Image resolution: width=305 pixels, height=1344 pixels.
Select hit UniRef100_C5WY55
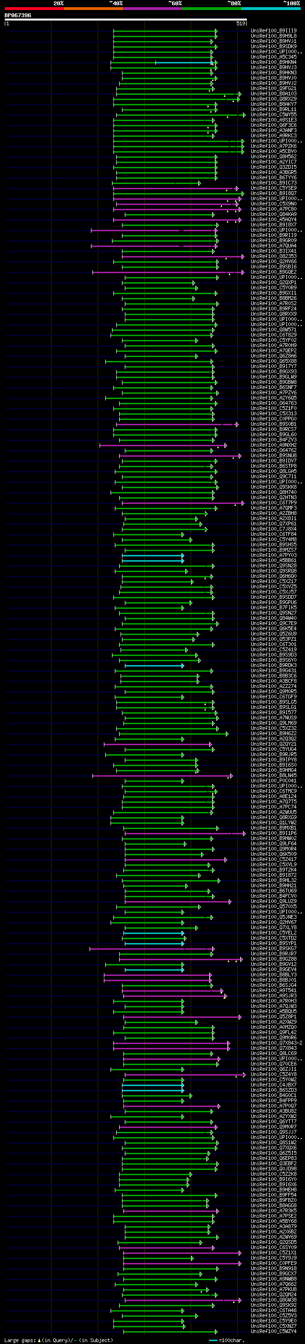pos(273,115)
